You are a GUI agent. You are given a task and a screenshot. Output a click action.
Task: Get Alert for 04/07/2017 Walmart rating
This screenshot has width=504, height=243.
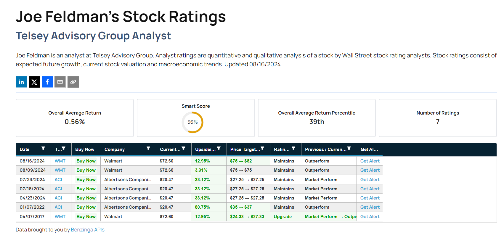pyautogui.click(x=370, y=217)
